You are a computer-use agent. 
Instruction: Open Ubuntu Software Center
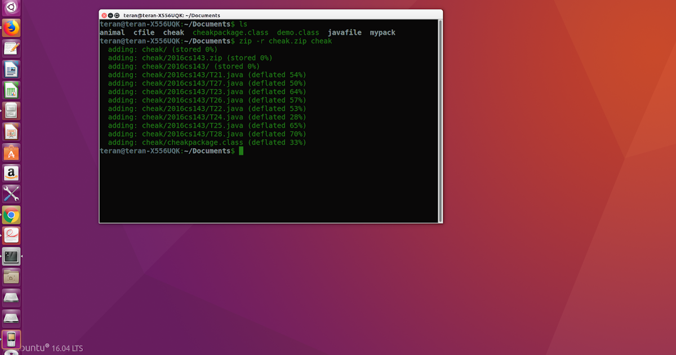click(x=11, y=151)
